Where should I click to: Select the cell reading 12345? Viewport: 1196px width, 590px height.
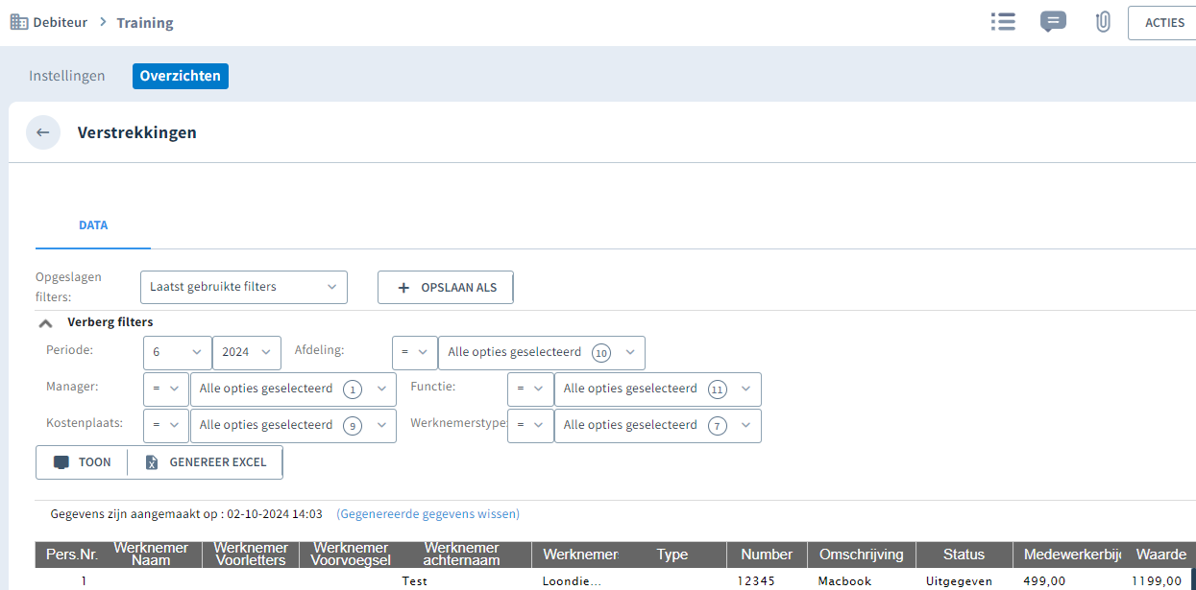tap(757, 581)
